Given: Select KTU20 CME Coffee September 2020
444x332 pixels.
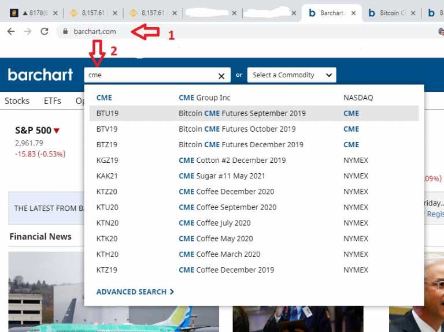Looking at the screenshot, I should 254,207.
